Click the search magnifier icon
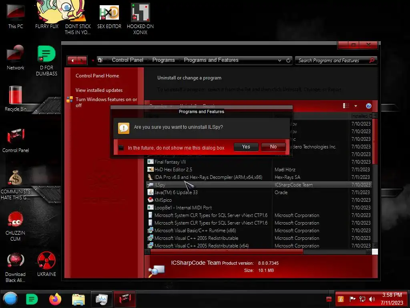 [x=372, y=60]
